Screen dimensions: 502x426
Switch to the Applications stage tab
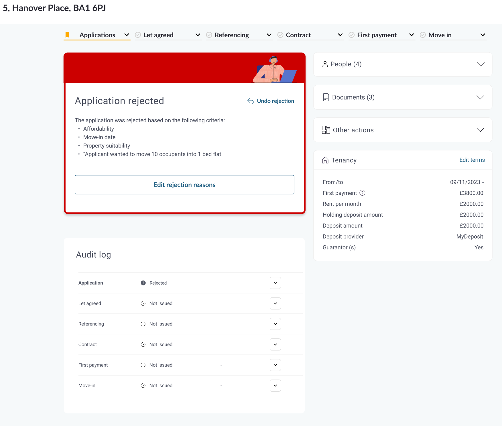tap(97, 35)
